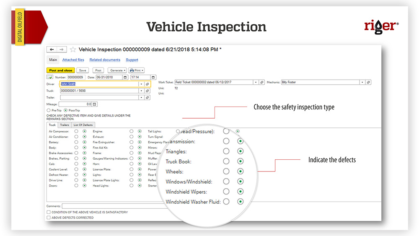Star this Vehicle Inspection as favorite
Screen dimensions: 419x236
(73, 49)
